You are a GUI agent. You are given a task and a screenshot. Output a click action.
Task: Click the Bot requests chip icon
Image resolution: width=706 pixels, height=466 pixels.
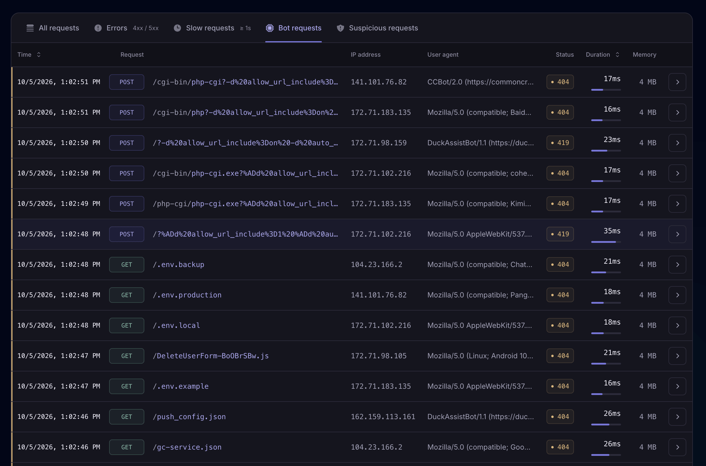pos(270,28)
